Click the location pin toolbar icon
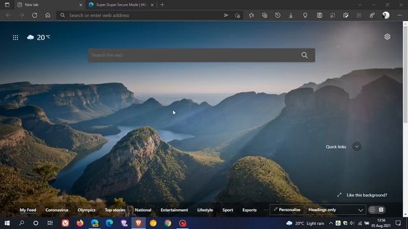Screen dimensions: 408x229 tap(305, 15)
